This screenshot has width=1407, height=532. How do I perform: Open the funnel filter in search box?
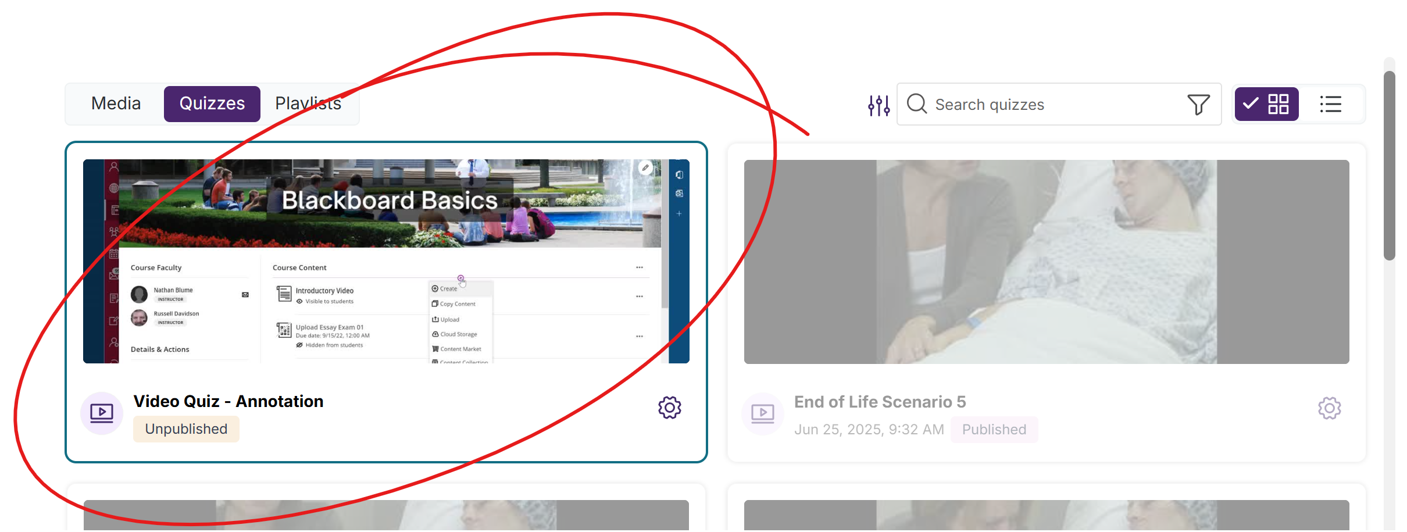pyautogui.click(x=1198, y=104)
